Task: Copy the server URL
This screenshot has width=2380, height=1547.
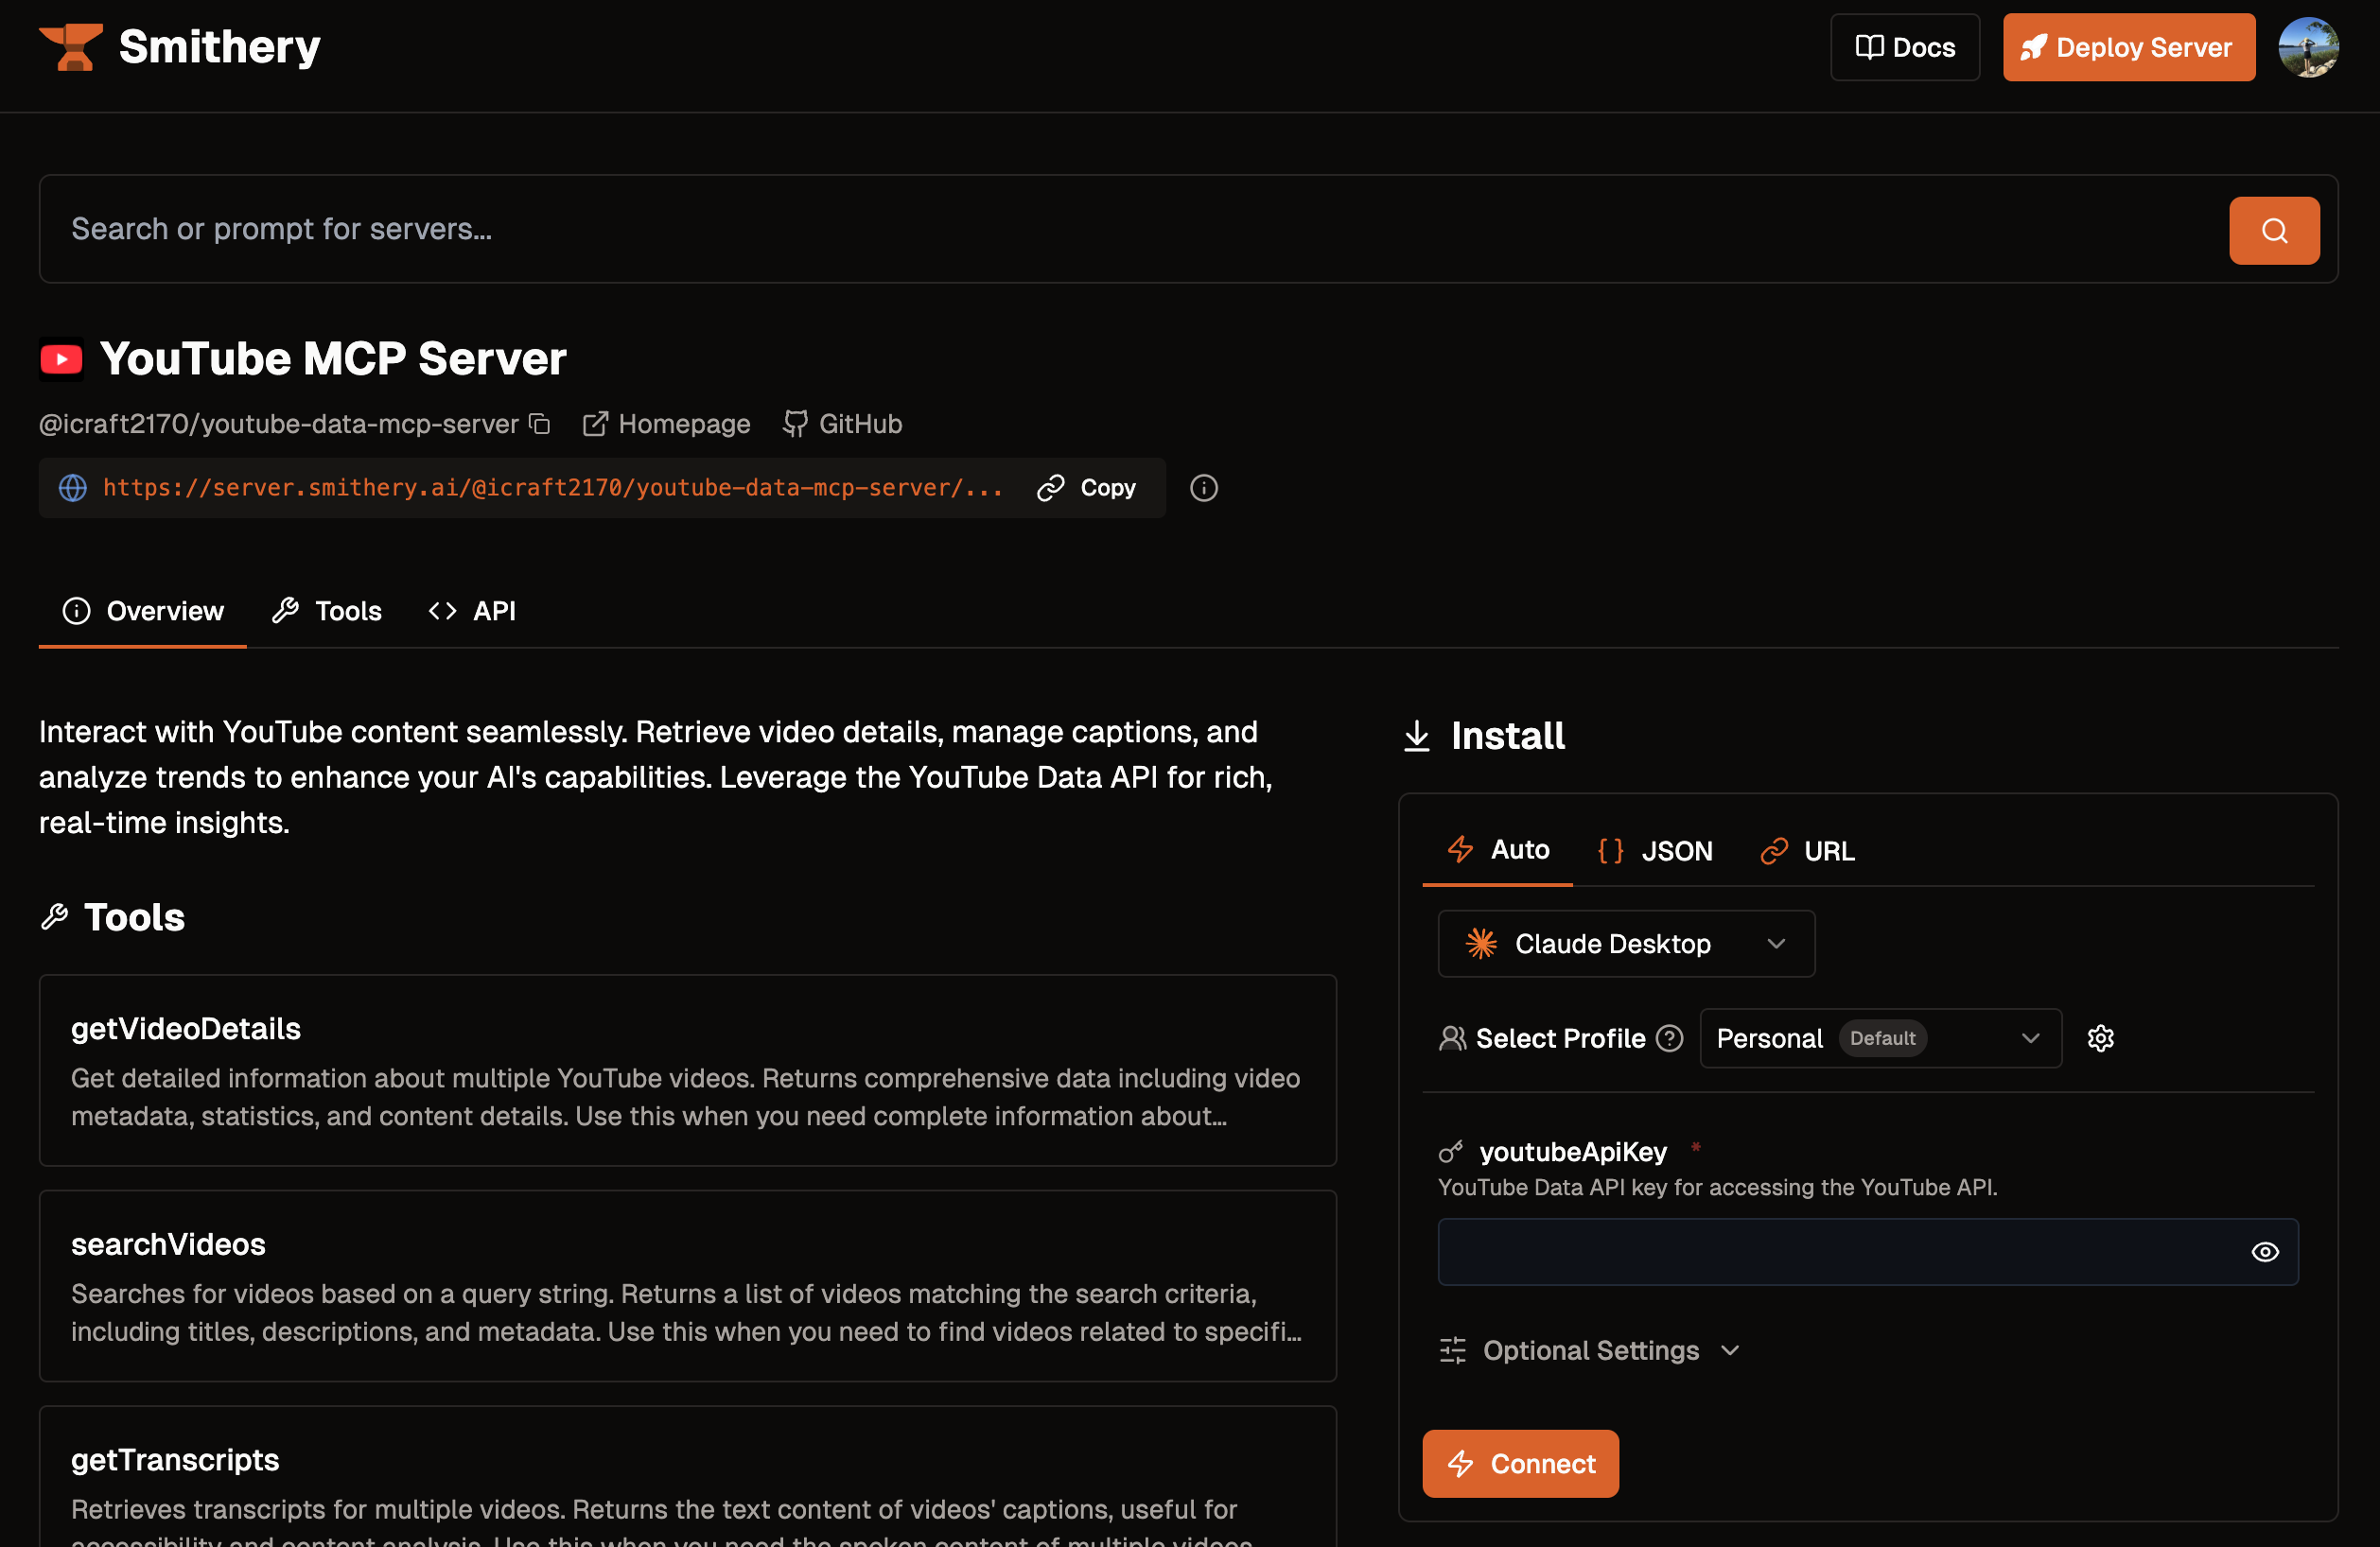Action: 1086,488
